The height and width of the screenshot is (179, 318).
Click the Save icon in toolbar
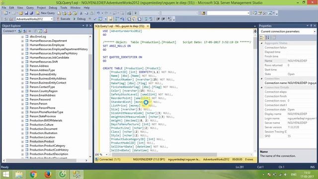tap(26, 13)
